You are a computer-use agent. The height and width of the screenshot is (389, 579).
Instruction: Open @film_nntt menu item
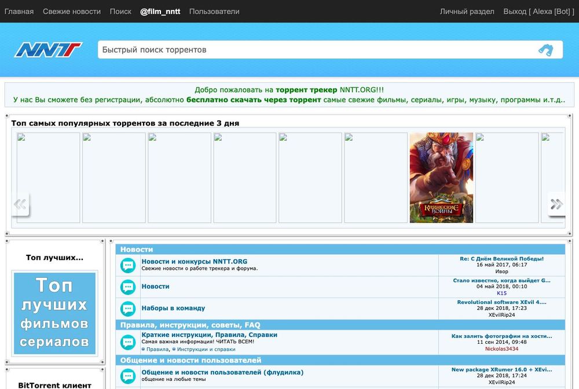pos(160,12)
